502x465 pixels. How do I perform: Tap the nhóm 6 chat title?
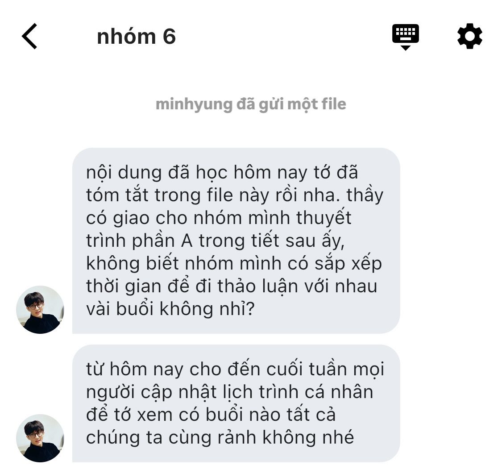pos(137,37)
